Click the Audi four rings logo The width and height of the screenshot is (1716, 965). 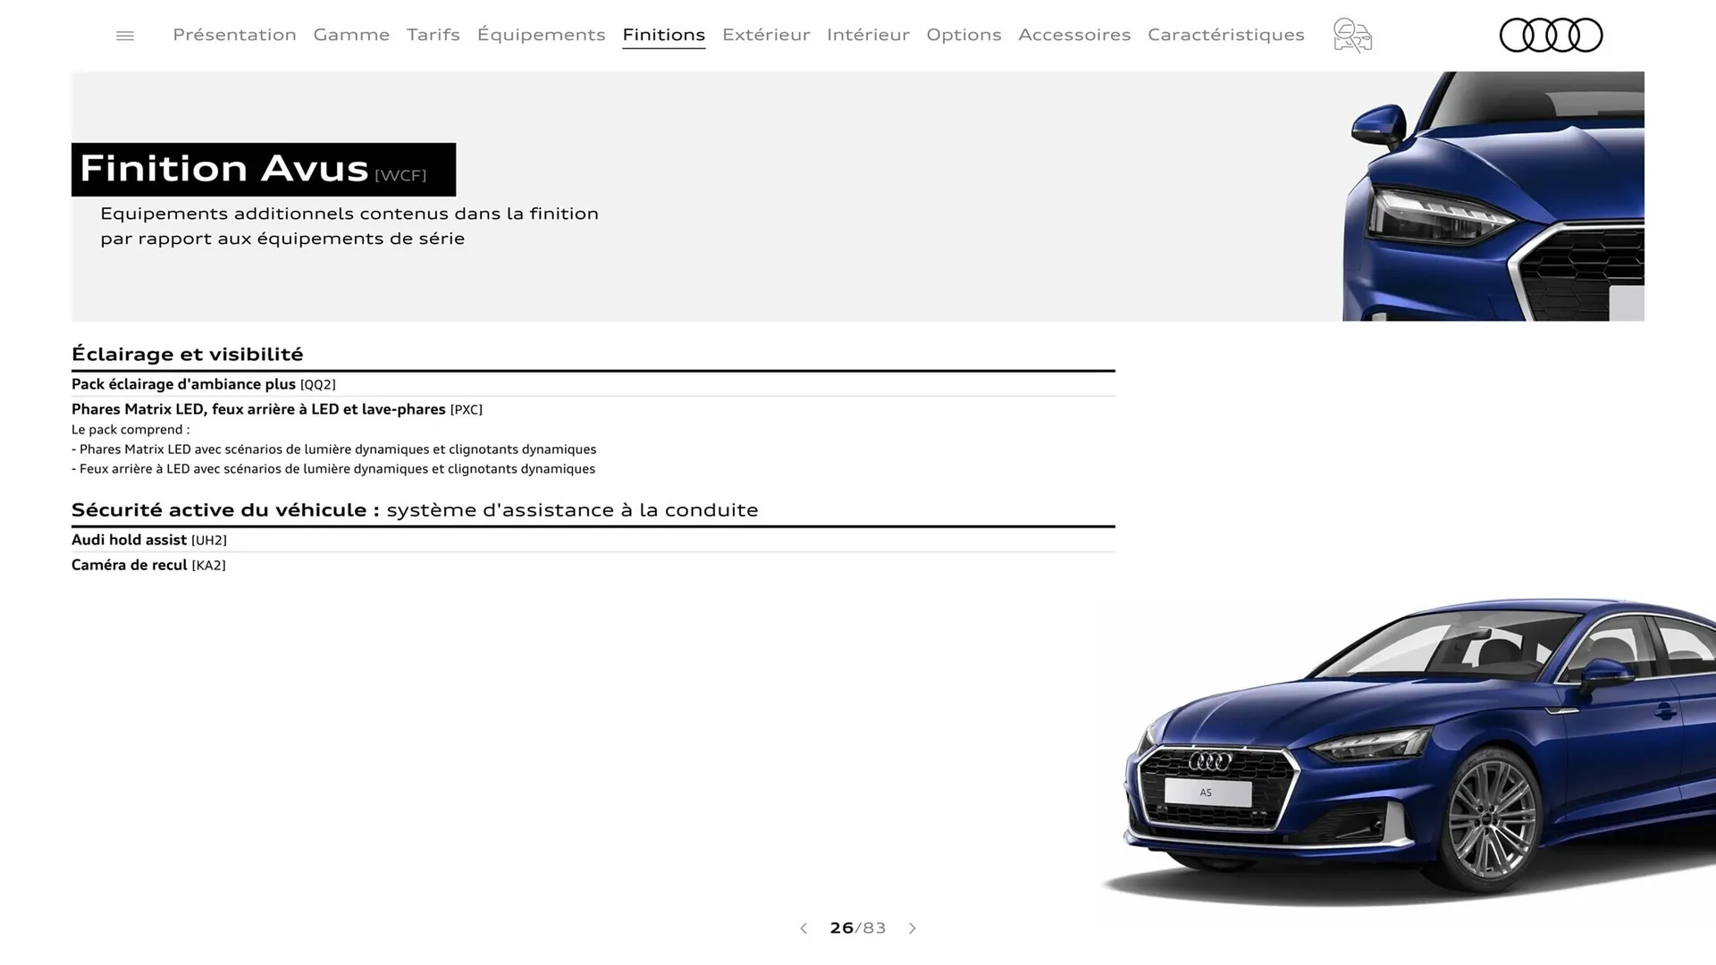click(x=1551, y=36)
